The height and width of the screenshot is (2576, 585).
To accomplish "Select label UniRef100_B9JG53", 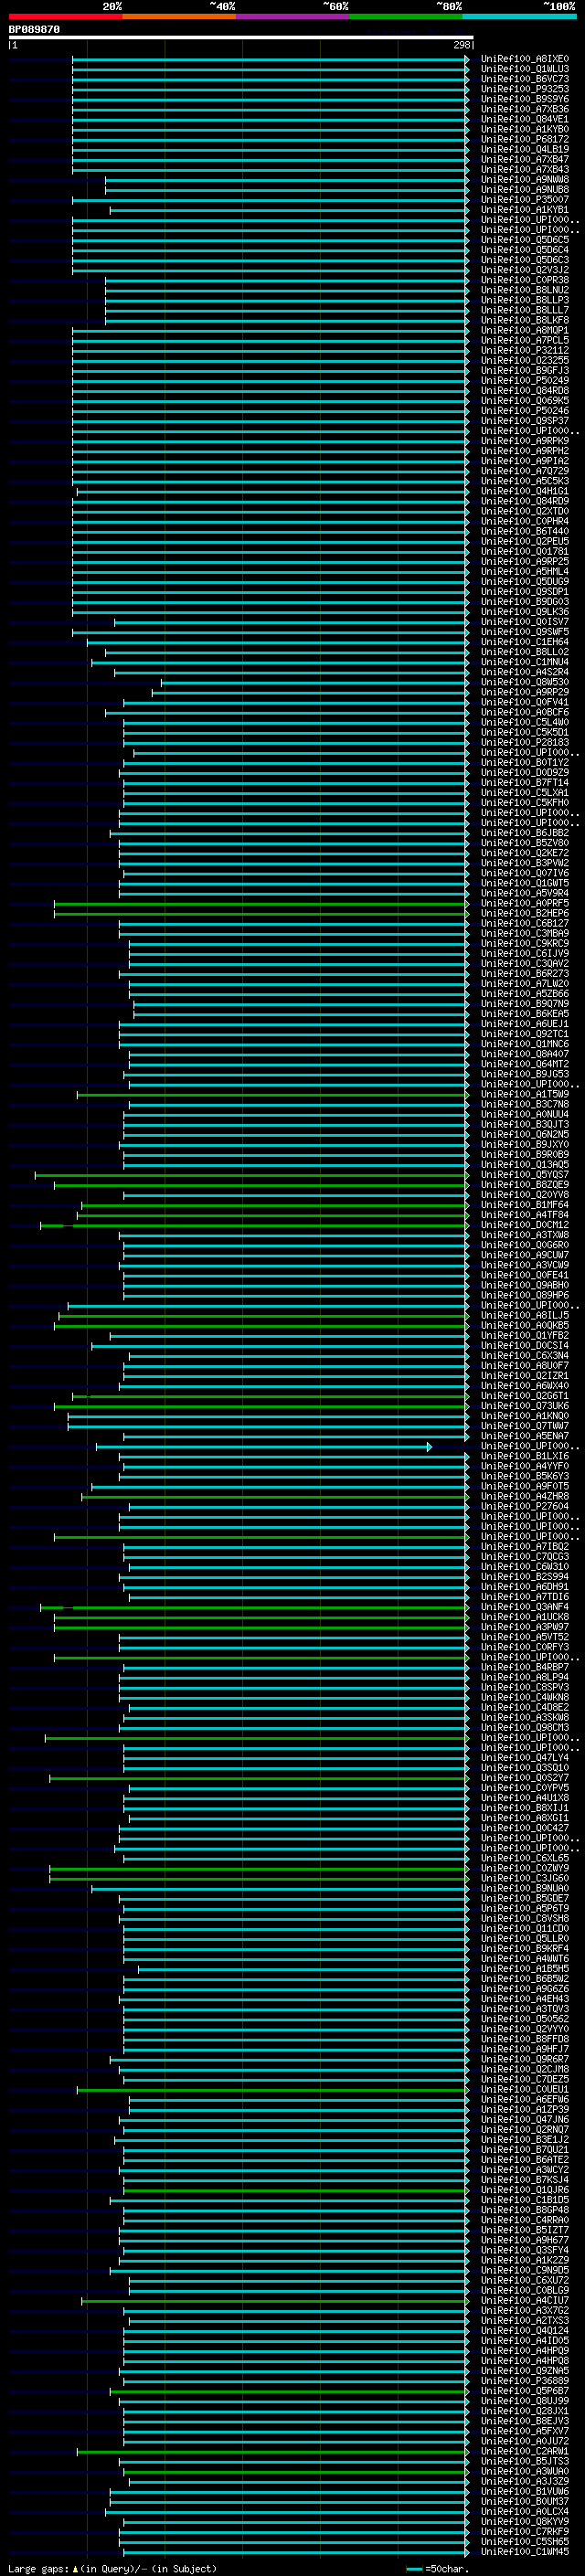I will click(525, 1074).
